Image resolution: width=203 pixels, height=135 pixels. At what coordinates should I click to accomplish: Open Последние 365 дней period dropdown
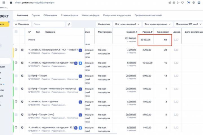click(189, 24)
